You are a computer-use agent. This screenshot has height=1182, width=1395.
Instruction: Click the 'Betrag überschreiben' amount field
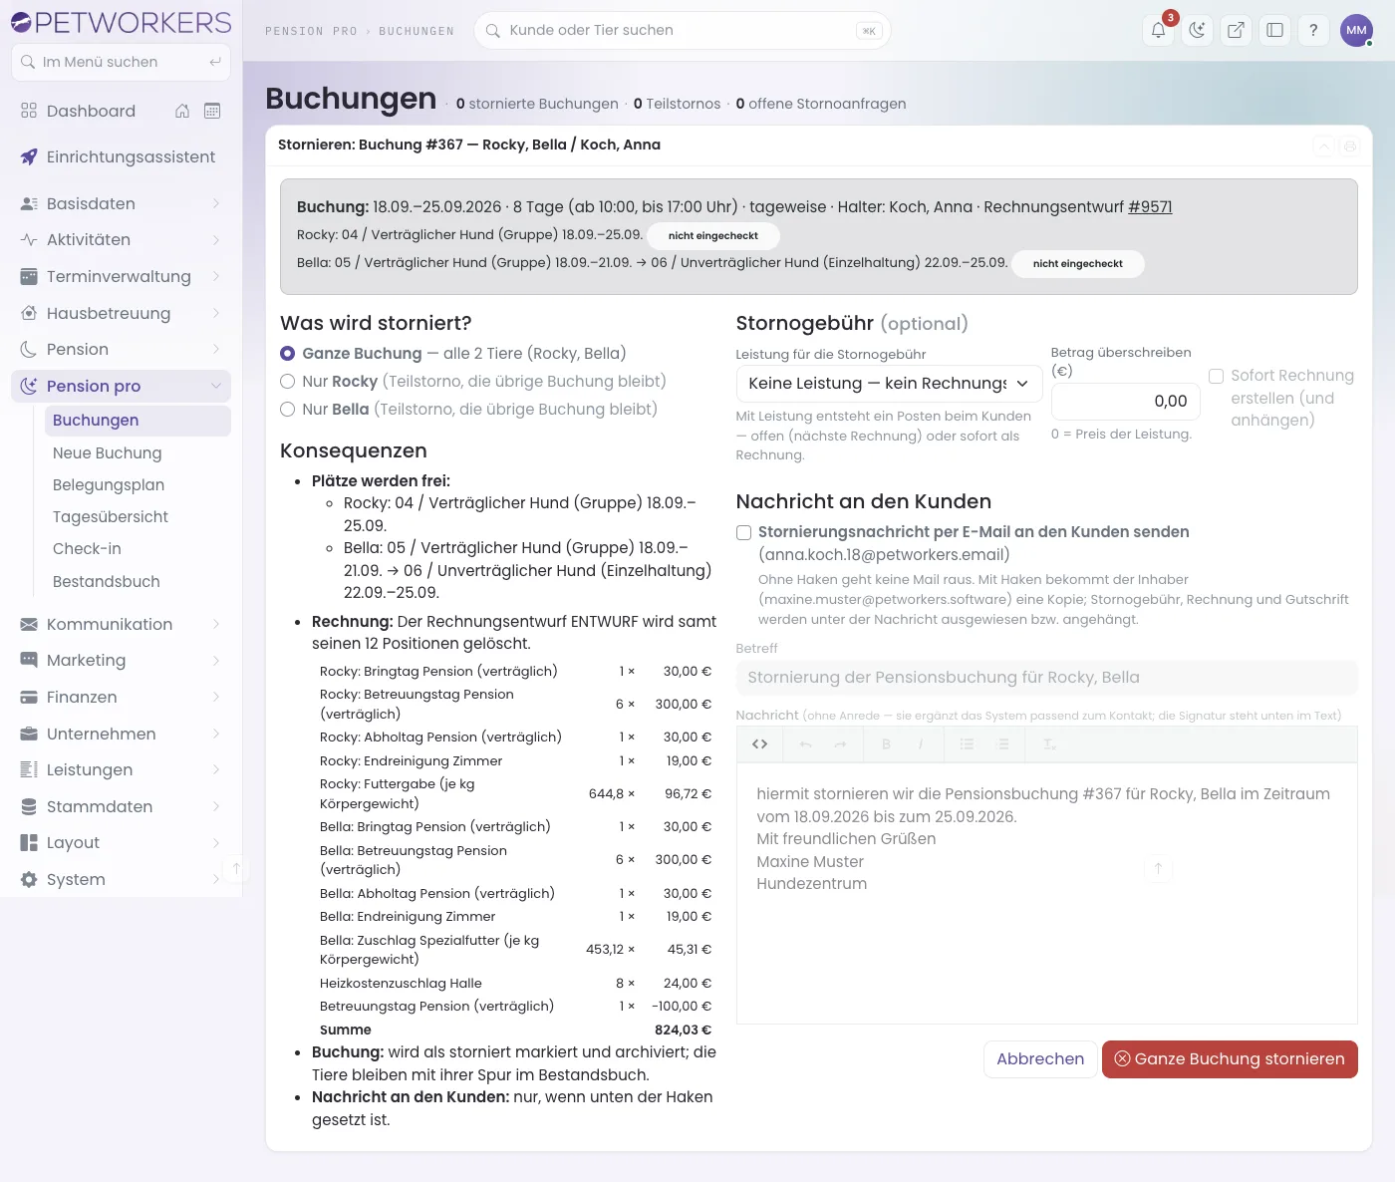coord(1126,402)
